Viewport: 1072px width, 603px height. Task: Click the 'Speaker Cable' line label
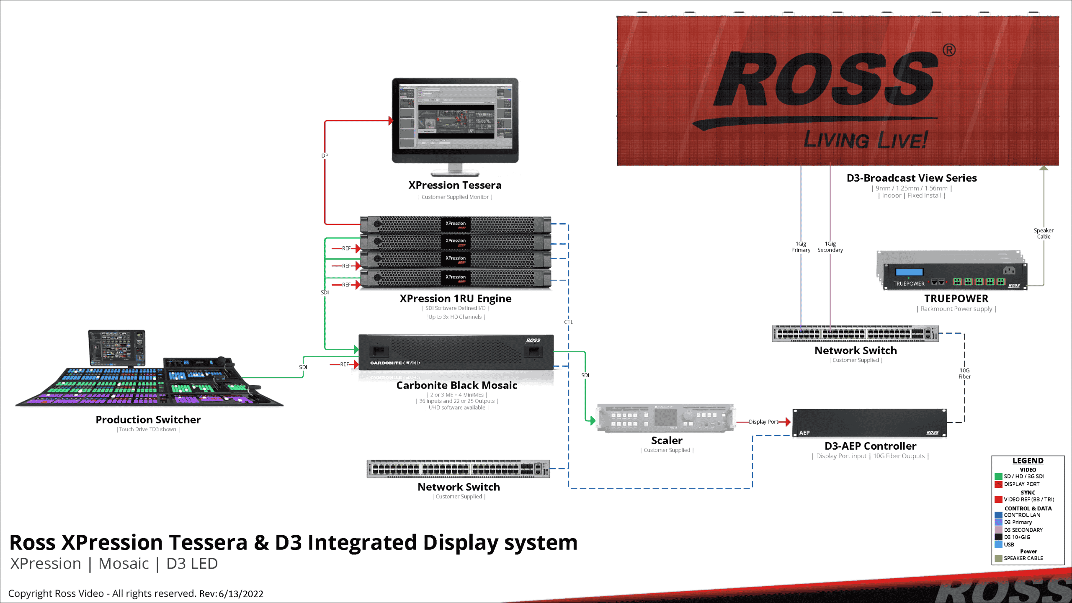tap(1044, 233)
